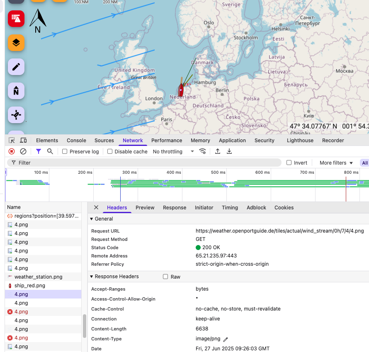Screen dimensions: 369x352
Task: Open the Cookies detail tab
Action: coord(284,208)
